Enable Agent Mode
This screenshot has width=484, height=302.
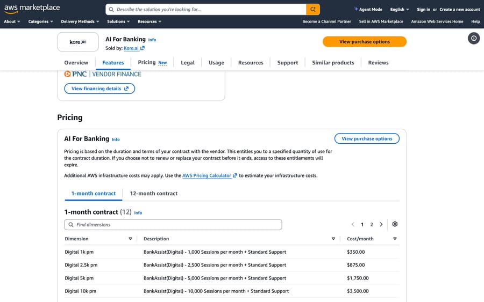(368, 10)
